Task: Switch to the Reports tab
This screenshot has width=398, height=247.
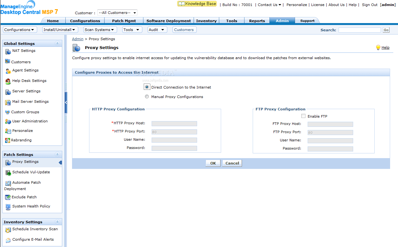Action: click(x=257, y=21)
